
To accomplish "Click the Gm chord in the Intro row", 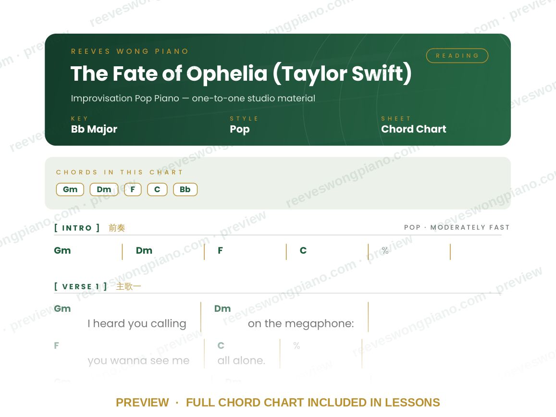I will tap(62, 251).
